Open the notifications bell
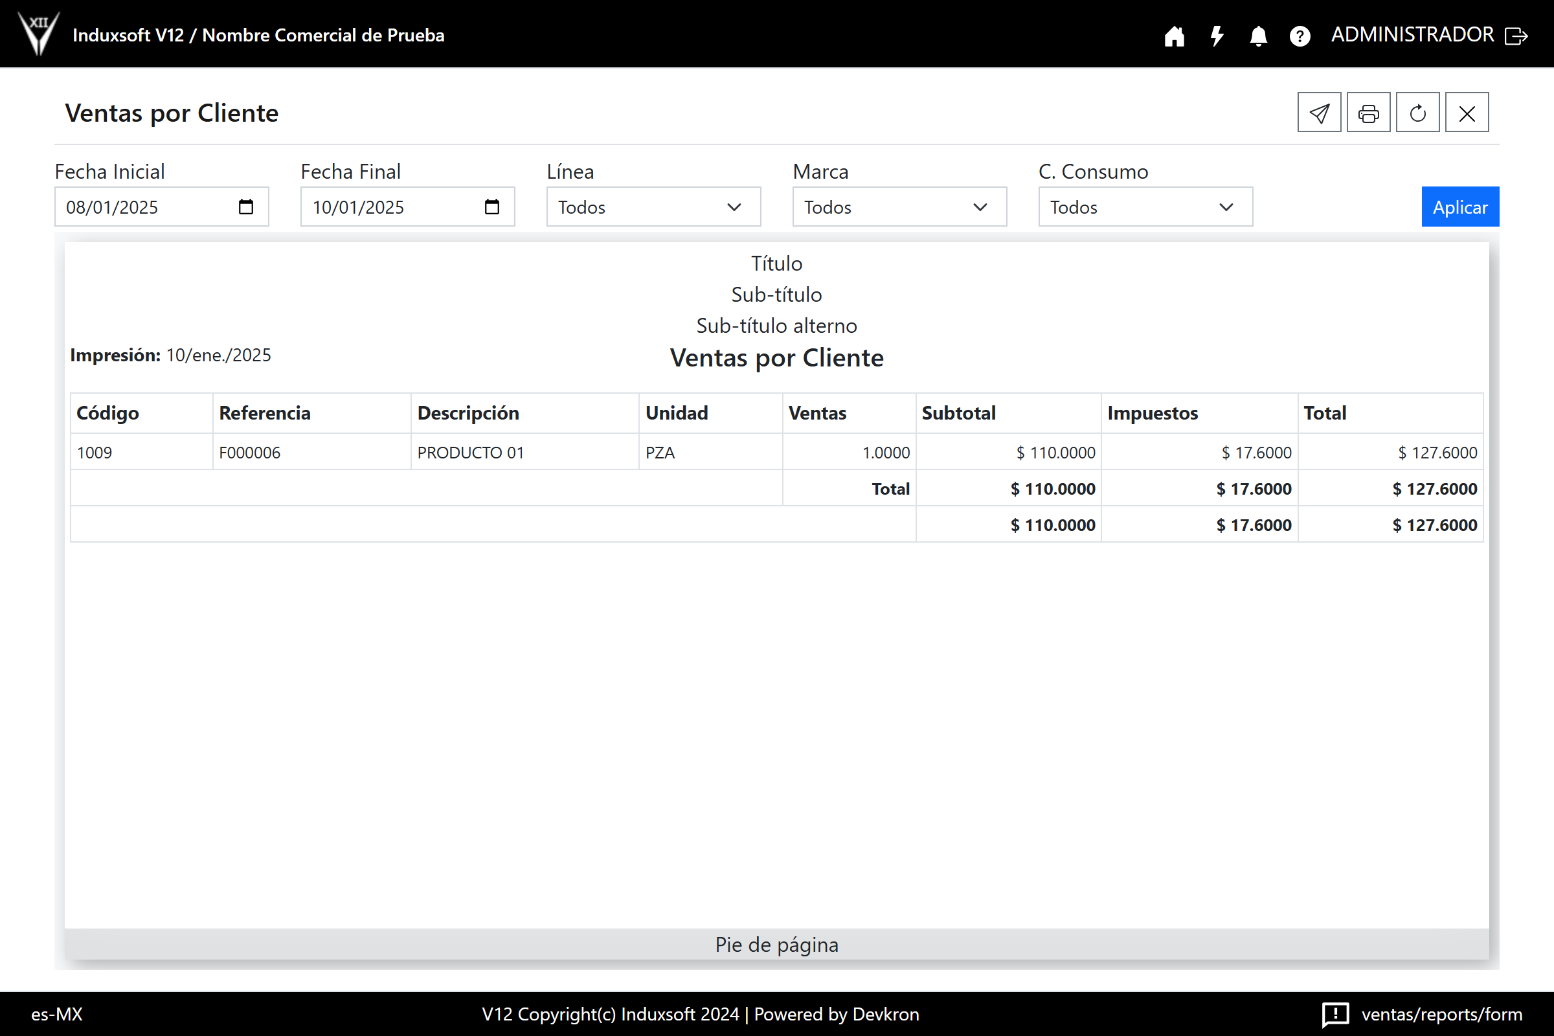 click(x=1258, y=36)
